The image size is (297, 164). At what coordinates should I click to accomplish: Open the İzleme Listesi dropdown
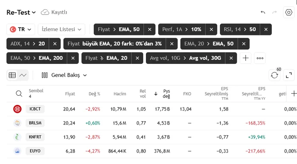(x=62, y=29)
